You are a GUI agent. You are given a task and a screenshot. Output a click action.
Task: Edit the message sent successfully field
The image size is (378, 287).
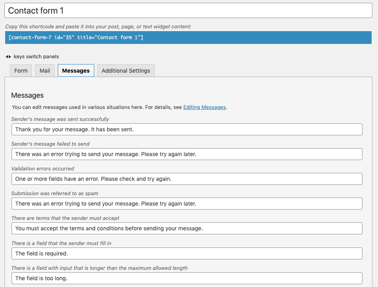pyautogui.click(x=187, y=129)
